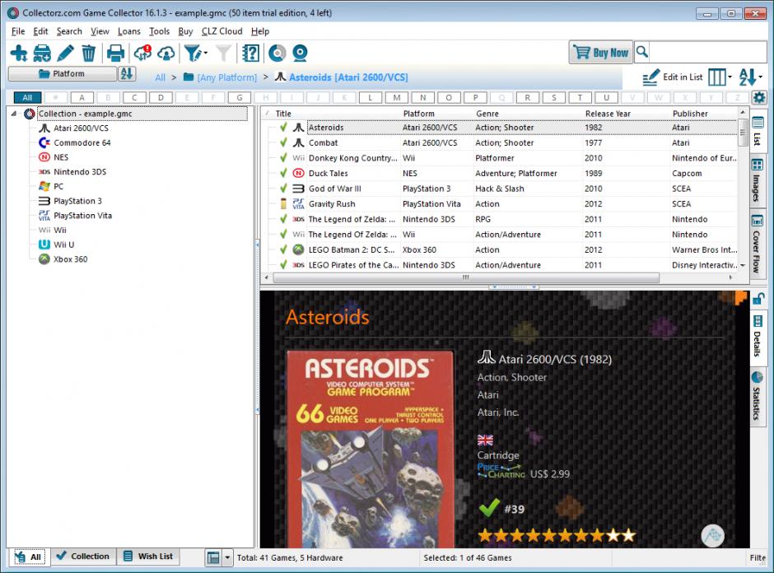Click the Print toolbar icon
The width and height of the screenshot is (774, 573).
(115, 53)
